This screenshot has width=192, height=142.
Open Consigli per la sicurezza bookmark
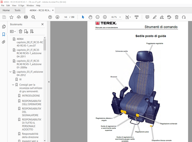pyautogui.click(x=31, y=88)
